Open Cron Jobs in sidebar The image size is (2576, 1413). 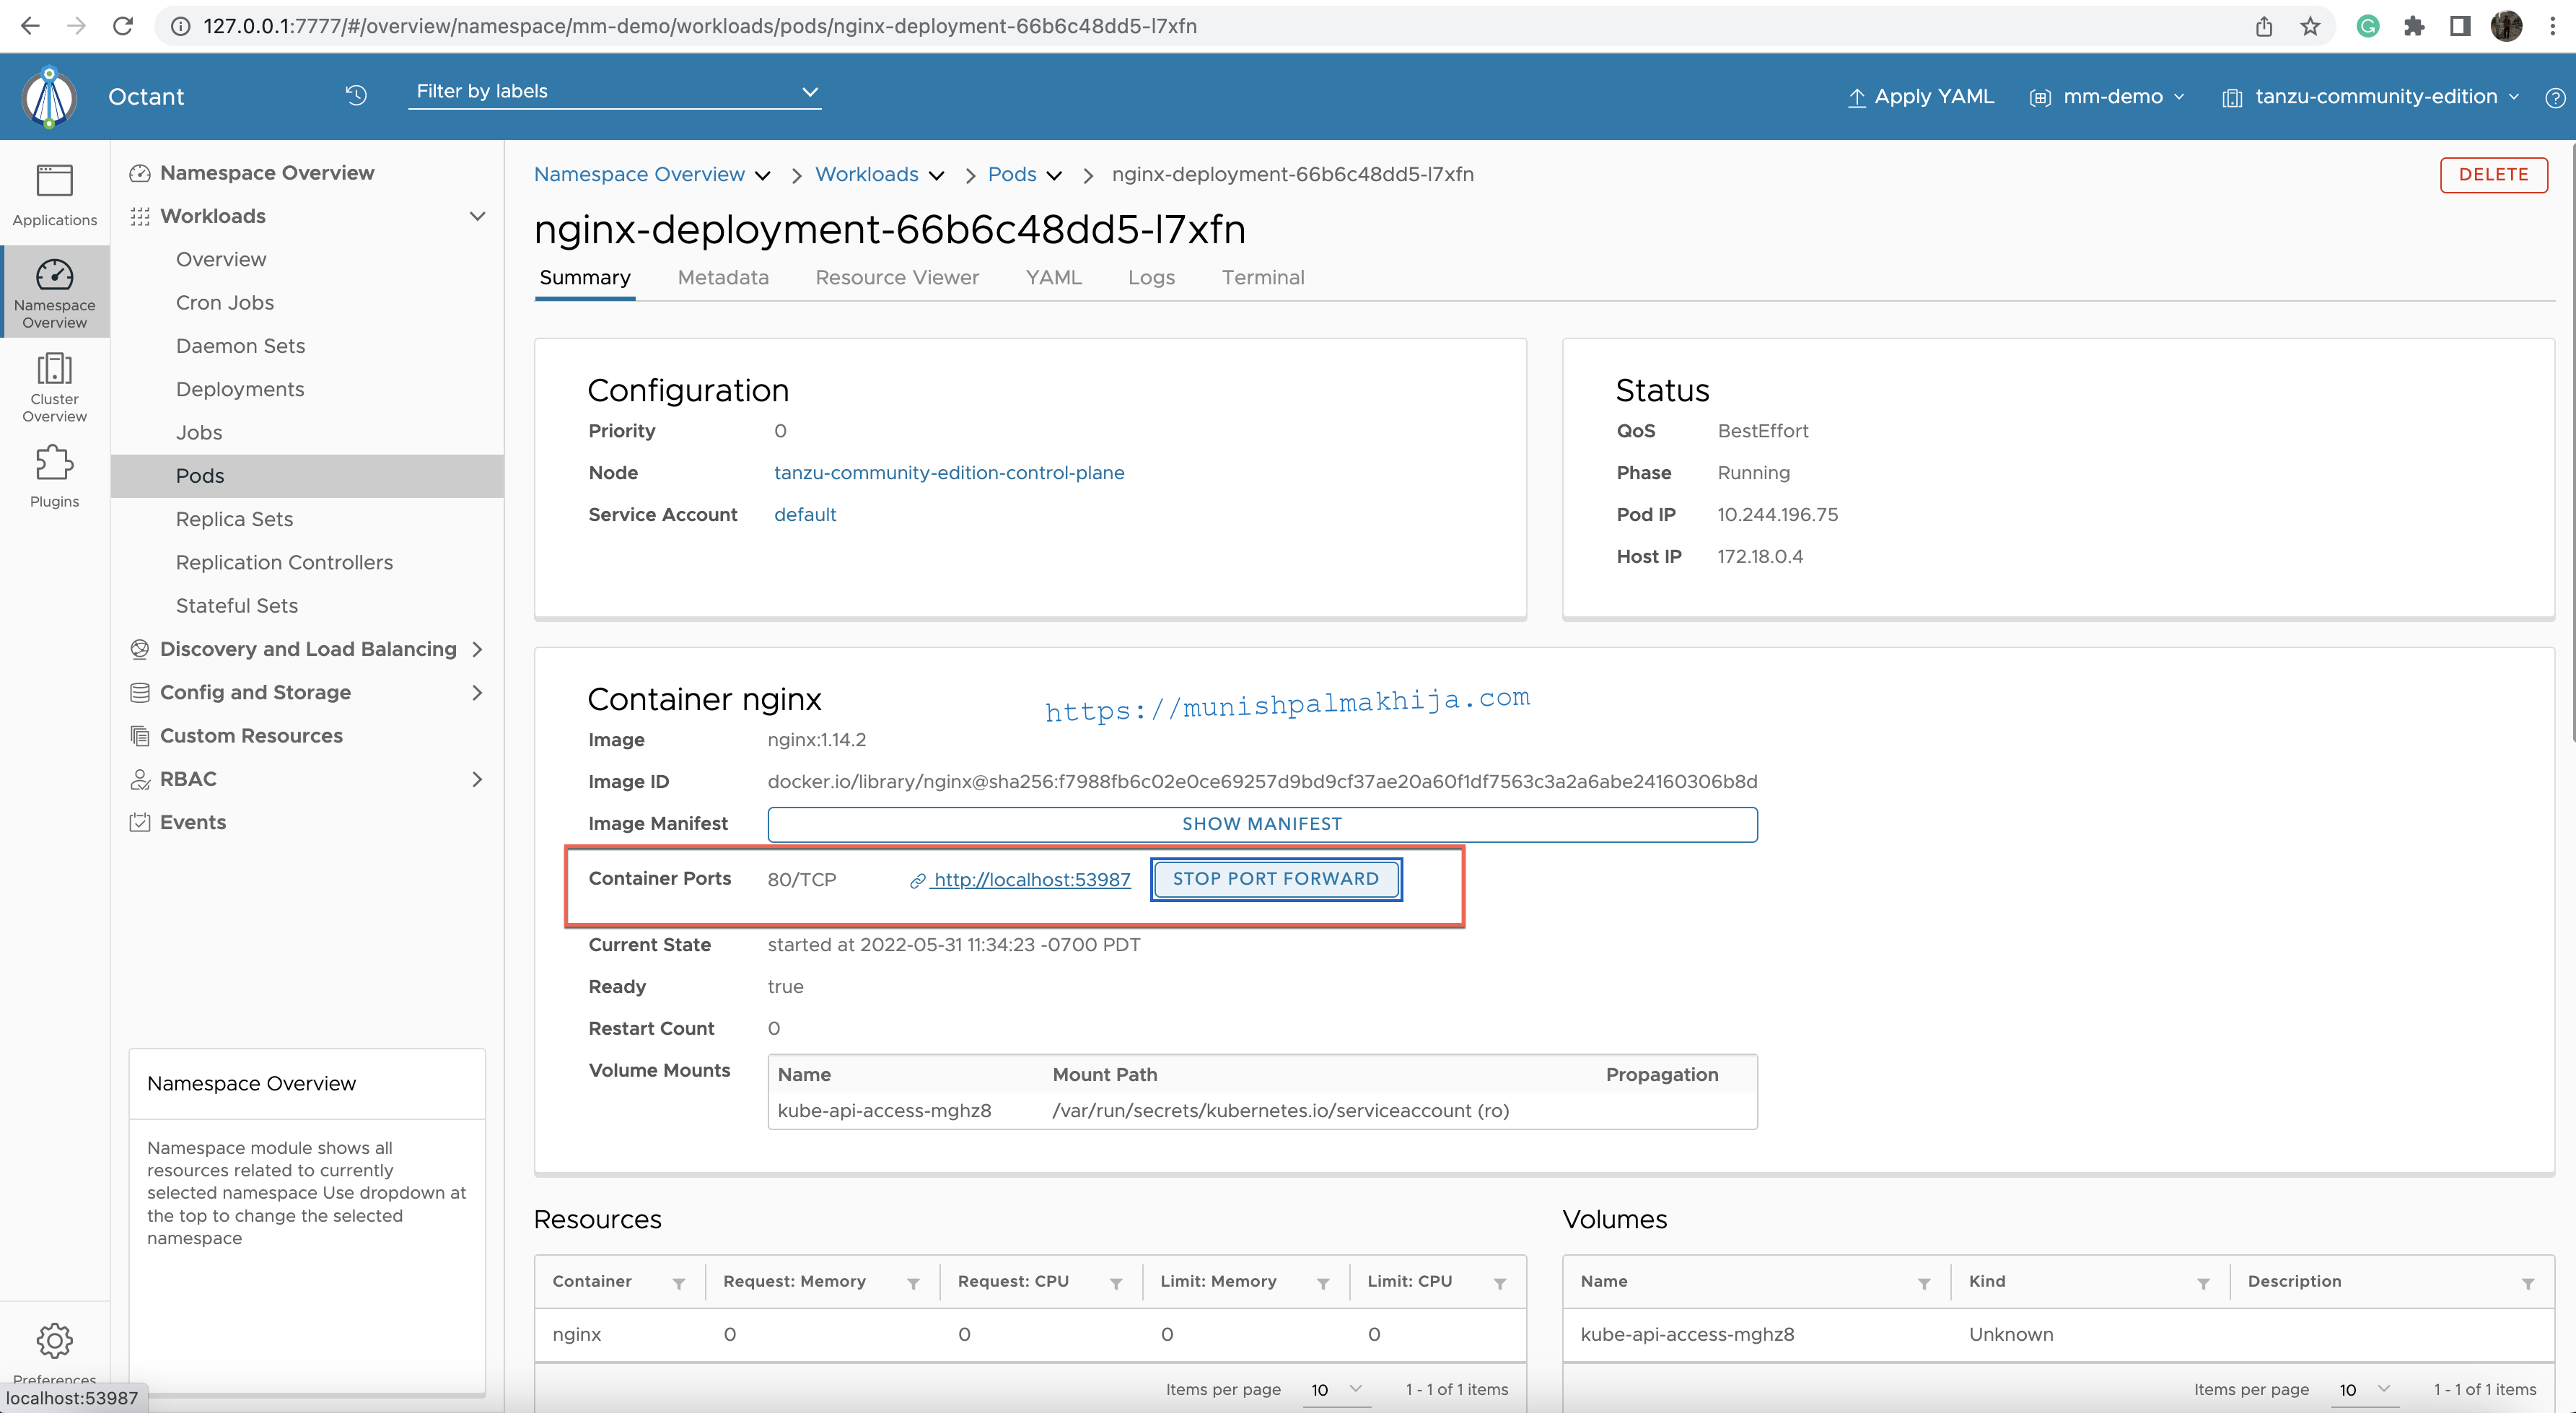point(224,303)
